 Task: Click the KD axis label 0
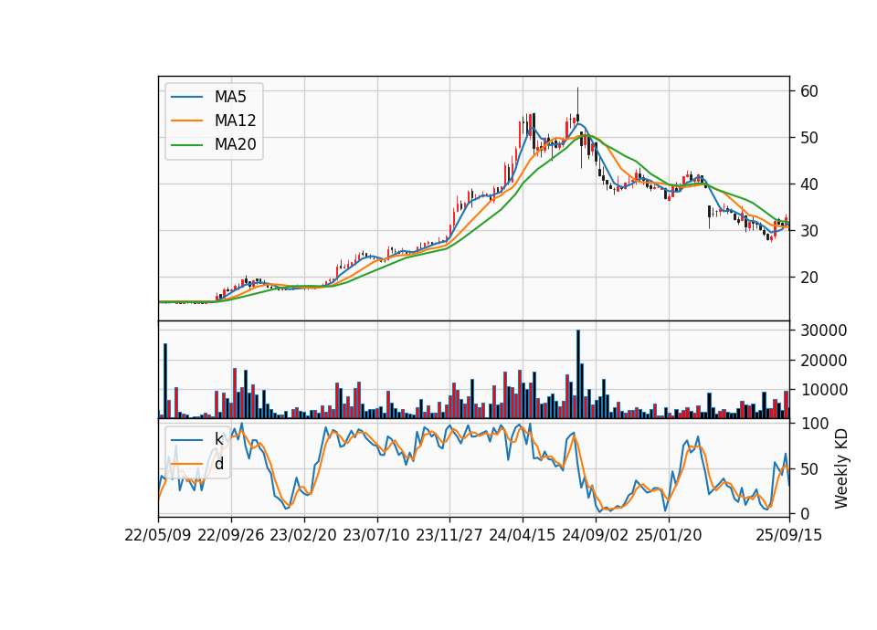[805, 513]
